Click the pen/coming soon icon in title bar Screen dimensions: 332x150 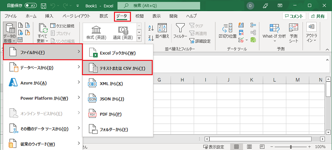pyautogui.click(x=265, y=6)
